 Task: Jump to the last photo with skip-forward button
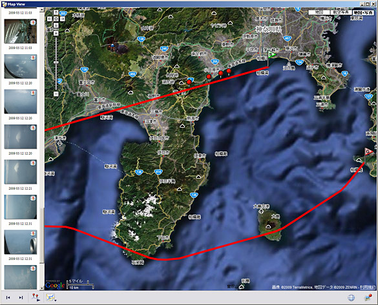pos(21,297)
